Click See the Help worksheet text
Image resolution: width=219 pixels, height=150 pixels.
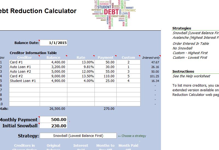(191, 76)
